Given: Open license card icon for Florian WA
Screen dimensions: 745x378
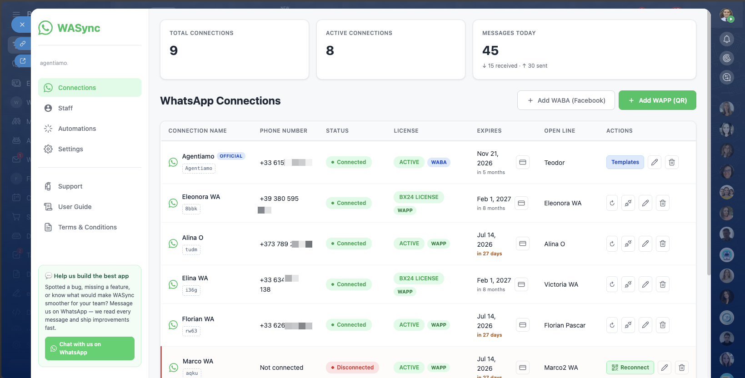Looking at the screenshot, I should point(523,325).
